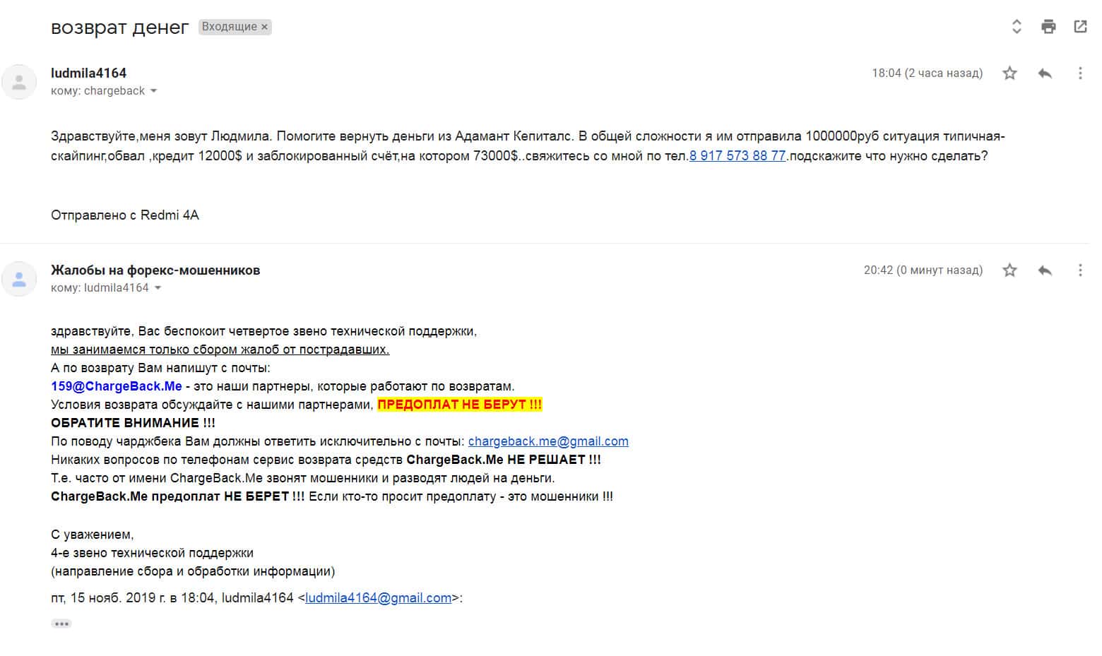Open more options for the second message

point(1079,270)
